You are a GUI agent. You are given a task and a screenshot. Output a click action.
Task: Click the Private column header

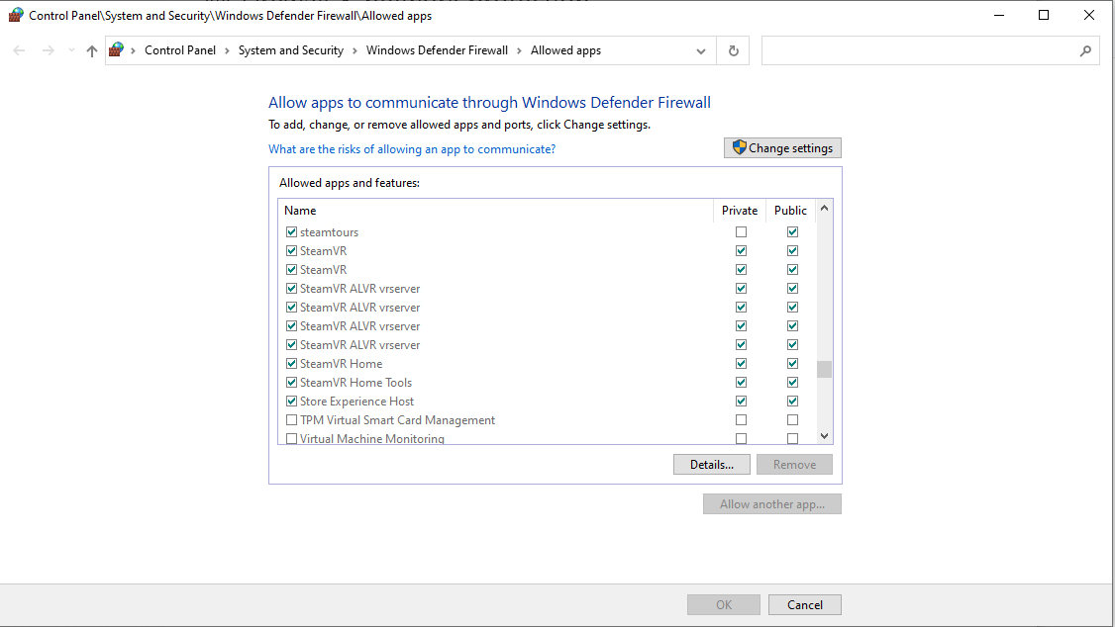point(740,211)
